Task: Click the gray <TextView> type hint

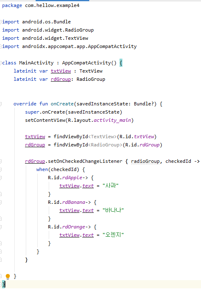Action: 102,137
